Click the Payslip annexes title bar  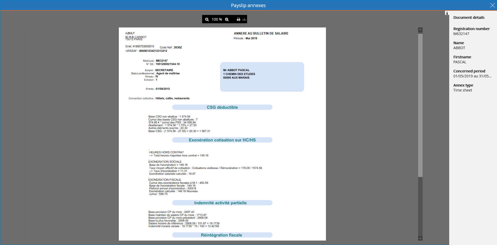point(248,5)
